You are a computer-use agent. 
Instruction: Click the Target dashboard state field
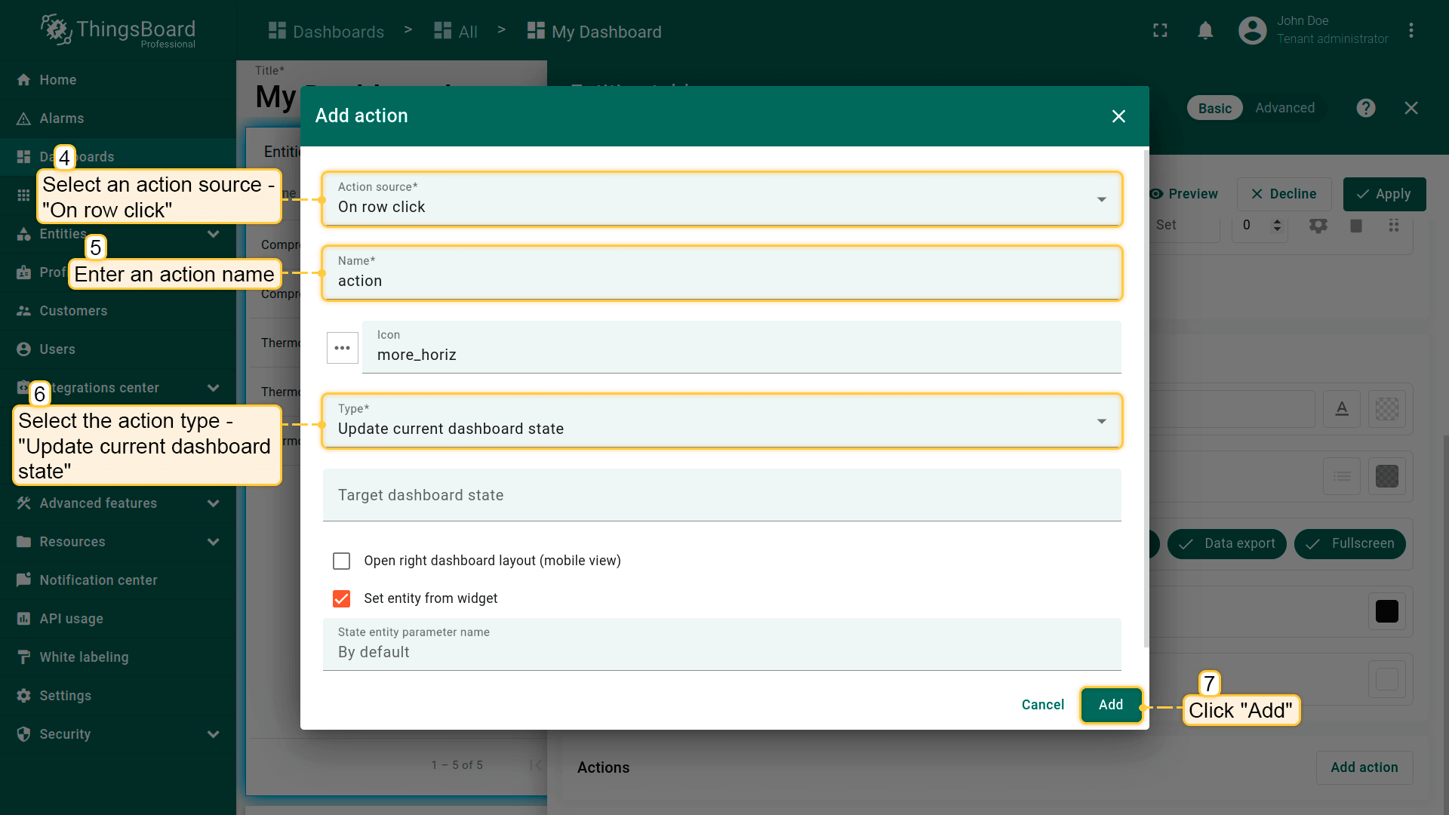(x=721, y=495)
